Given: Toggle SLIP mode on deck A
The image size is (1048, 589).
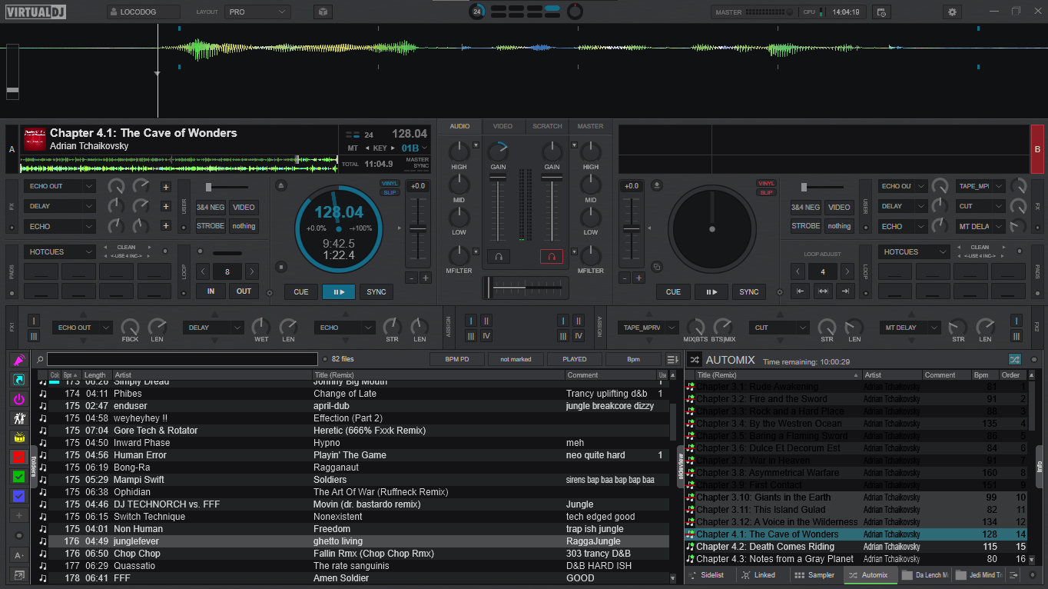Looking at the screenshot, I should tap(390, 192).
